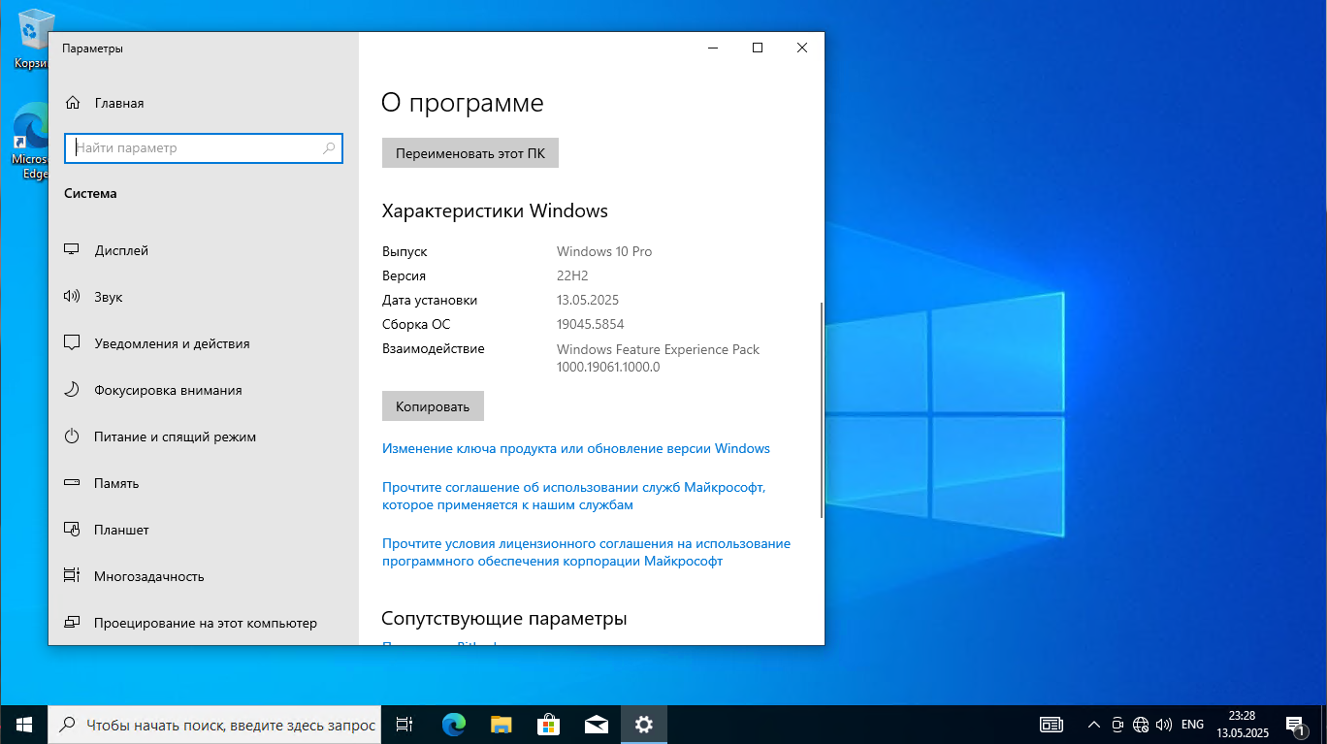Click the Копировать button
The image size is (1327, 744).
coord(433,406)
